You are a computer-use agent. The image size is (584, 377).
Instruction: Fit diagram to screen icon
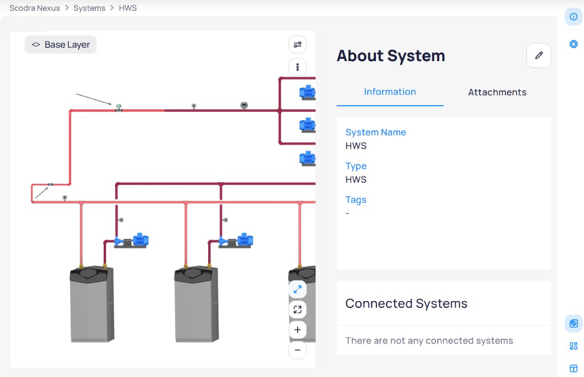298,310
